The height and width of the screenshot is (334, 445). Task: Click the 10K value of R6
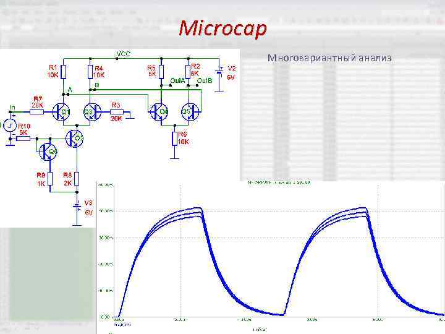pos(184,142)
